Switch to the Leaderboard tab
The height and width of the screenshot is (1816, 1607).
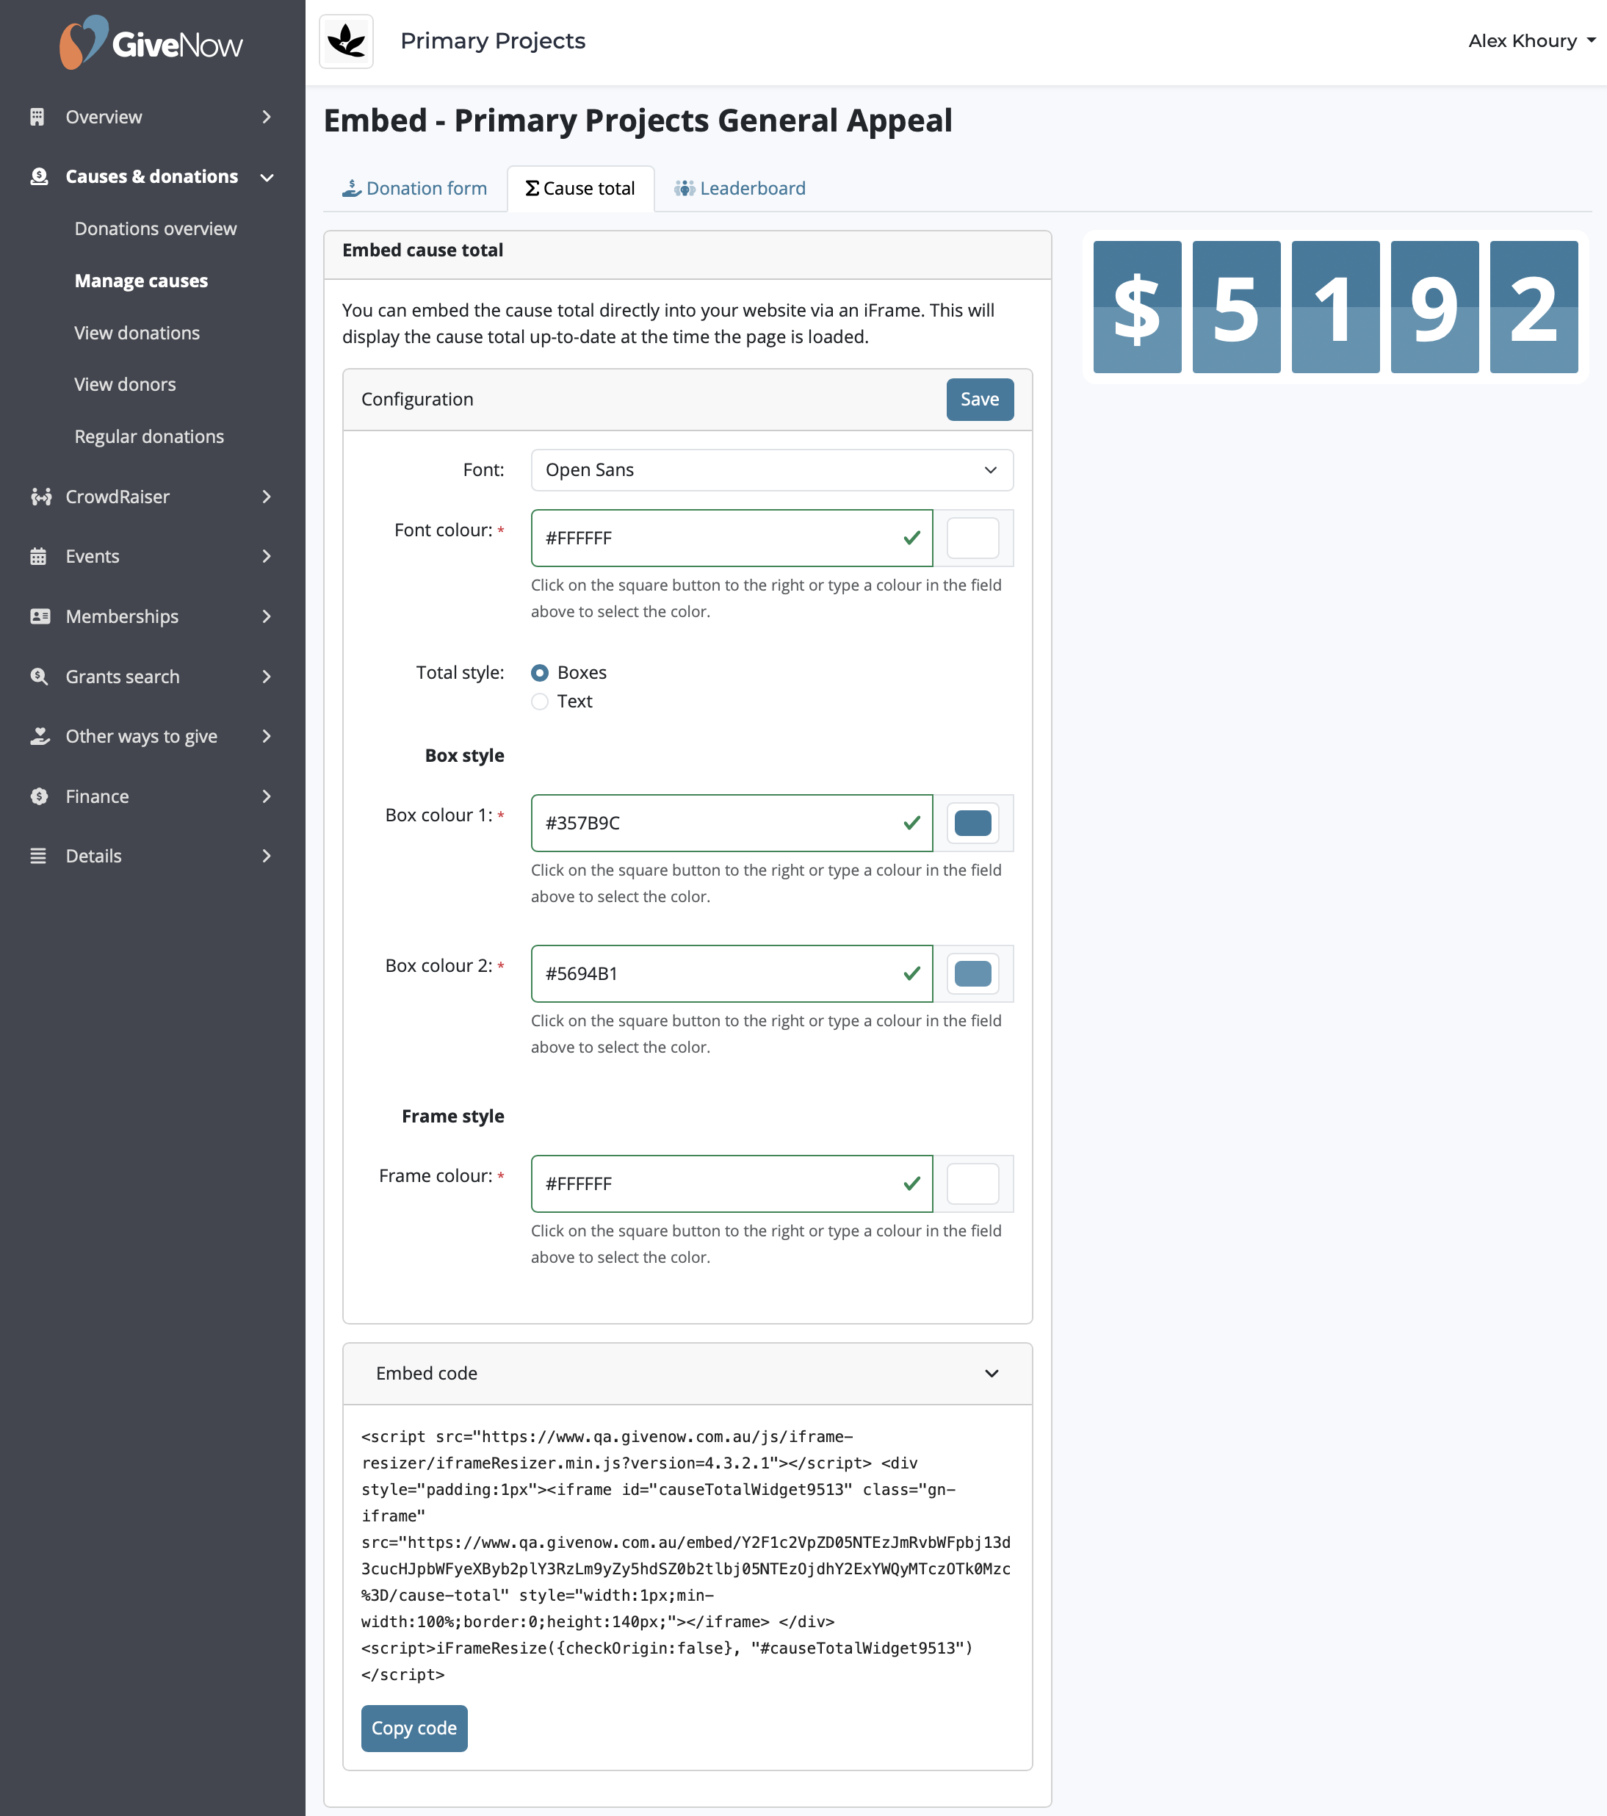pyautogui.click(x=740, y=188)
